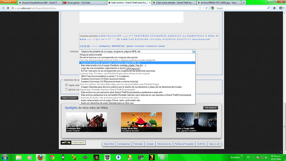Select GNU Free Documentation License option
This screenshot has height=161, width=286.
click(x=137, y=76)
